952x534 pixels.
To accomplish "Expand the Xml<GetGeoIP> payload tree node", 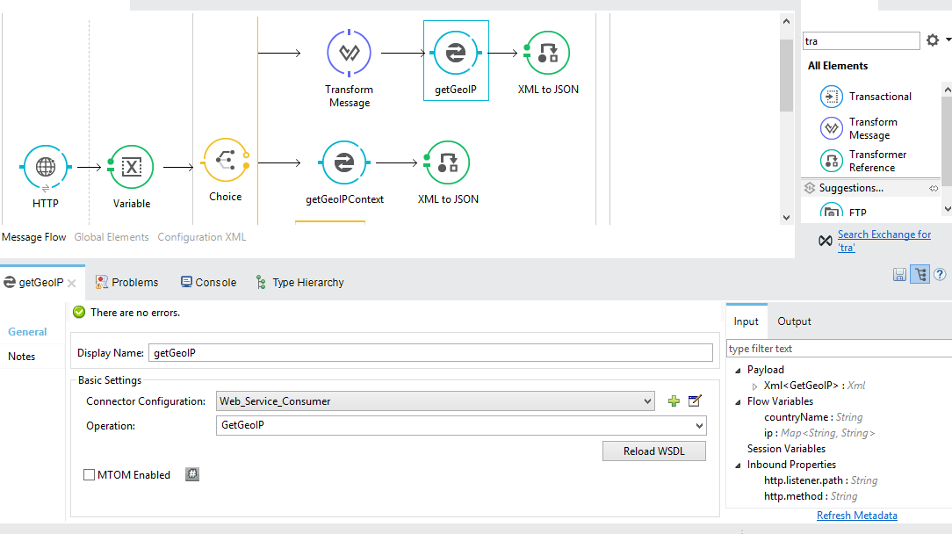I will point(754,386).
